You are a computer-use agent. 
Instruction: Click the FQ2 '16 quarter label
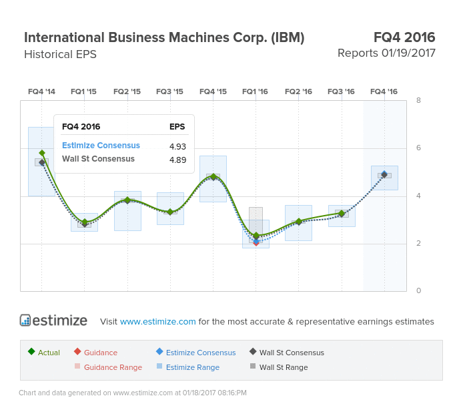click(298, 91)
